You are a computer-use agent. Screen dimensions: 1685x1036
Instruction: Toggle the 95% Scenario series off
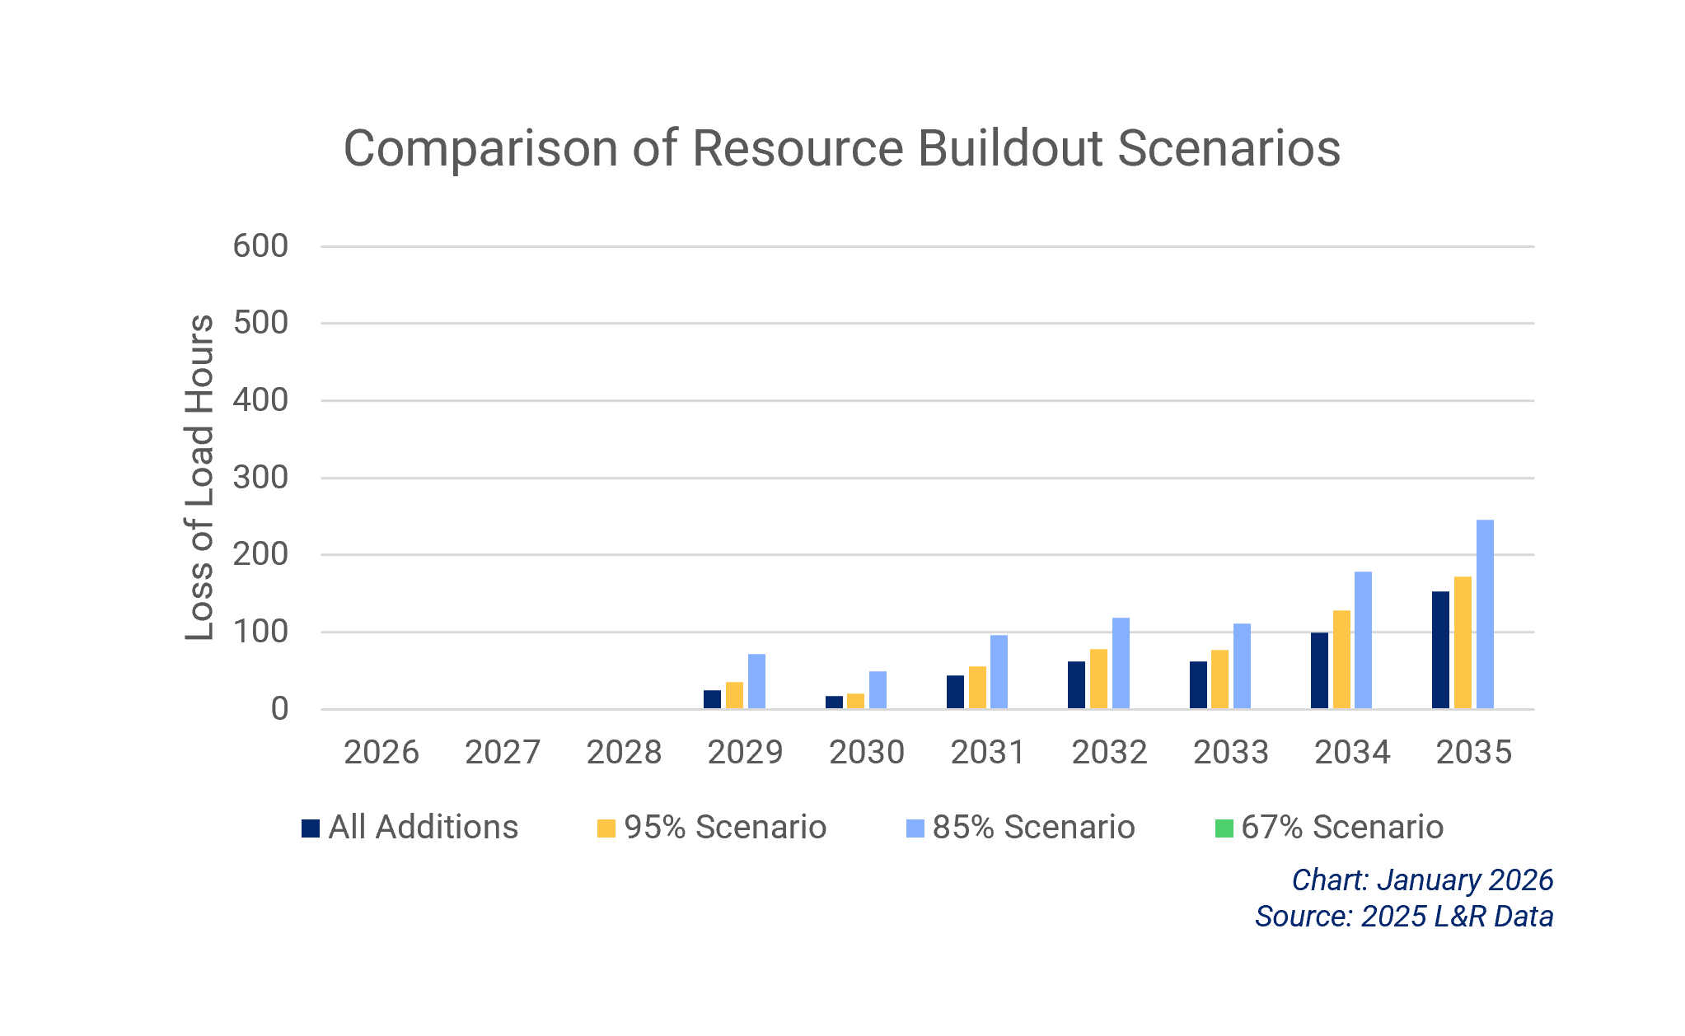(x=728, y=828)
